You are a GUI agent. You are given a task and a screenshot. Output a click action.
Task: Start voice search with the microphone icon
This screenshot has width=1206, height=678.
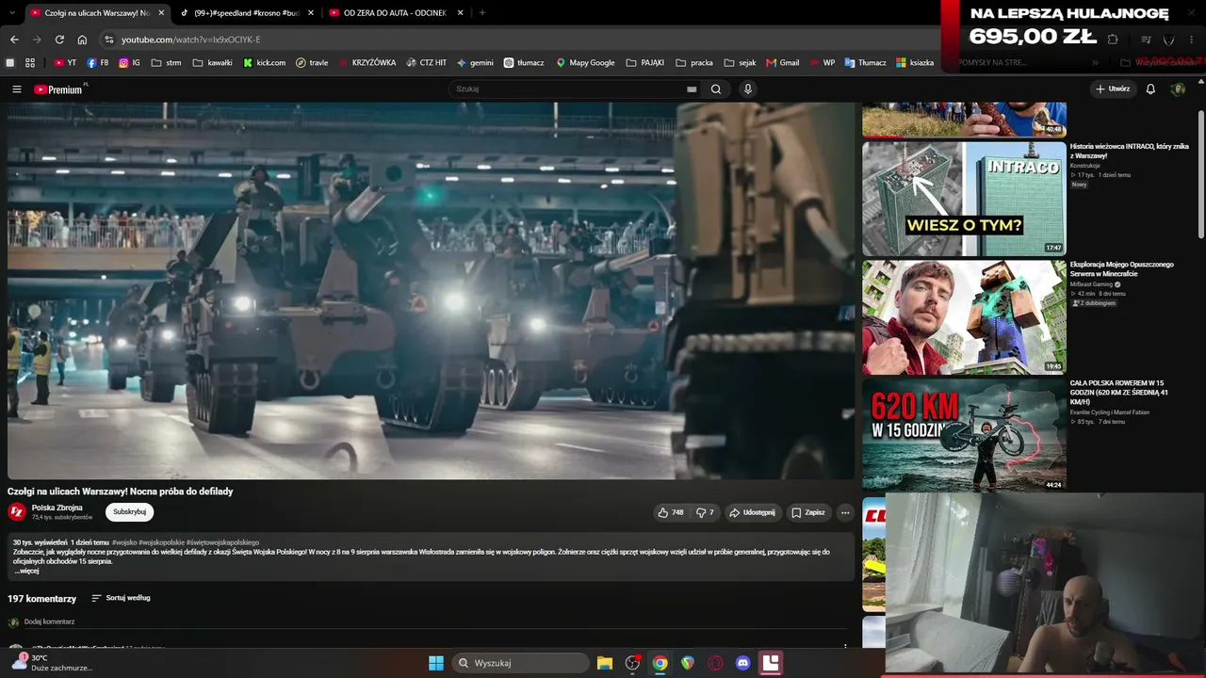coord(748,89)
